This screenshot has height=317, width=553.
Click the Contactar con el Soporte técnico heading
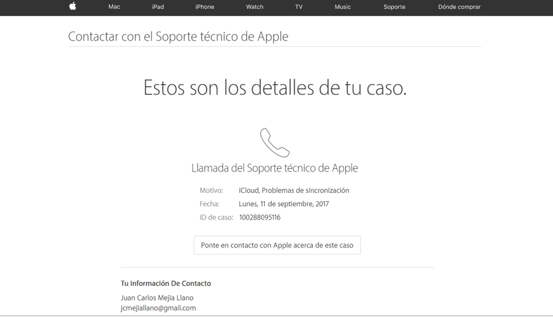tap(178, 36)
